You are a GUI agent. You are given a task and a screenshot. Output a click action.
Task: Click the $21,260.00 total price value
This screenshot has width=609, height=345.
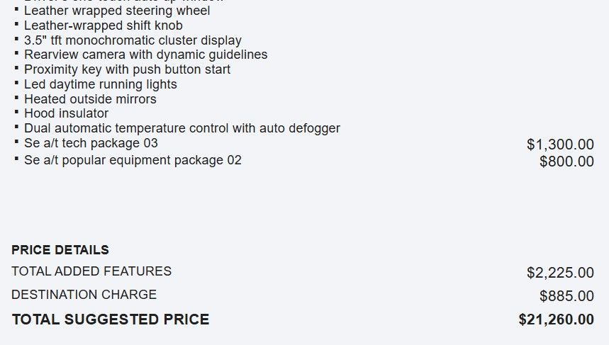pyautogui.click(x=556, y=319)
